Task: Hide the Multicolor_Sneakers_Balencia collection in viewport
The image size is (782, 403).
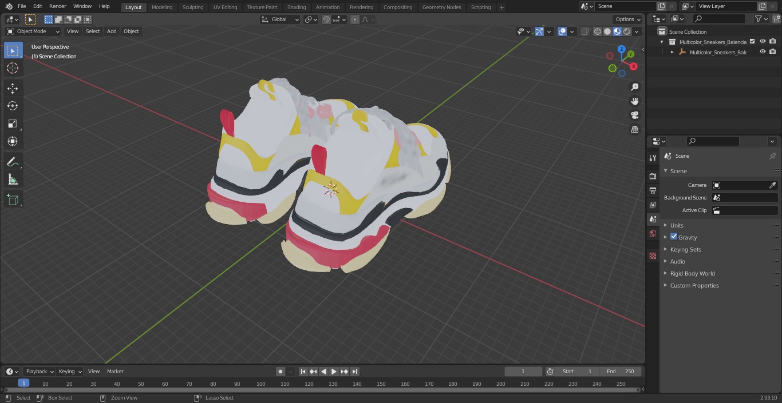Action: point(763,41)
